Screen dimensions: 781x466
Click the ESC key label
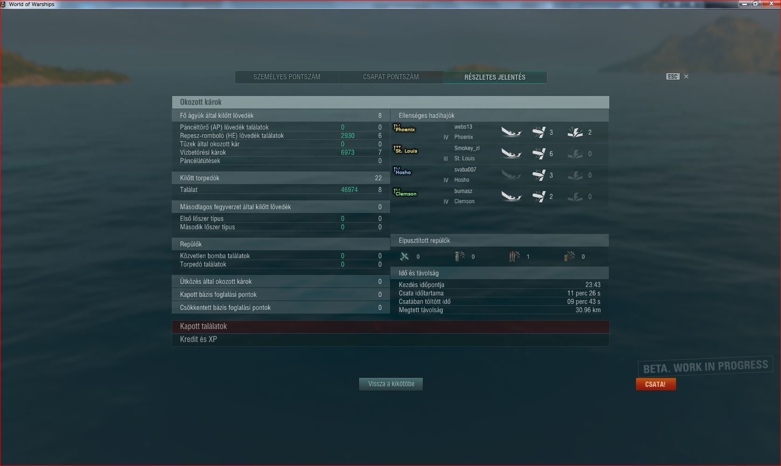[672, 76]
